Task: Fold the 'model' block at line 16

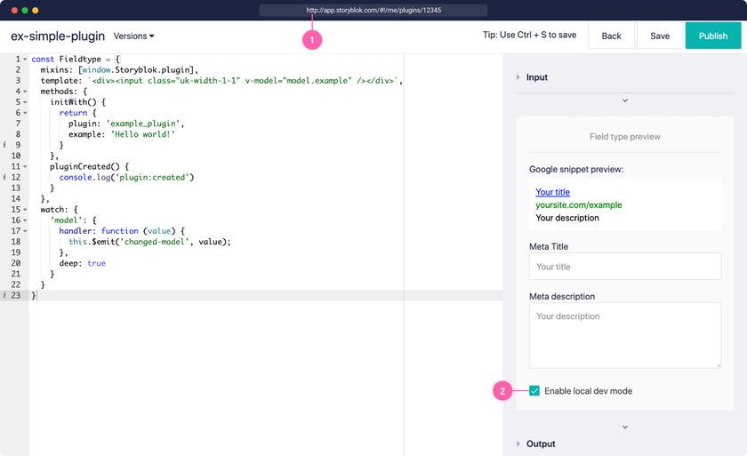Action: coord(25,220)
